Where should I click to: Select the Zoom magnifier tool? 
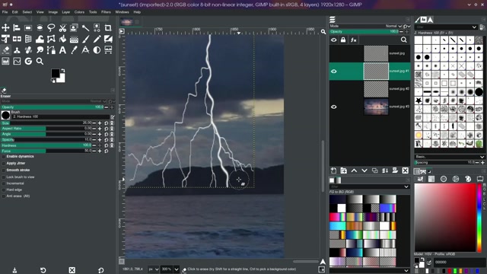coord(40,61)
